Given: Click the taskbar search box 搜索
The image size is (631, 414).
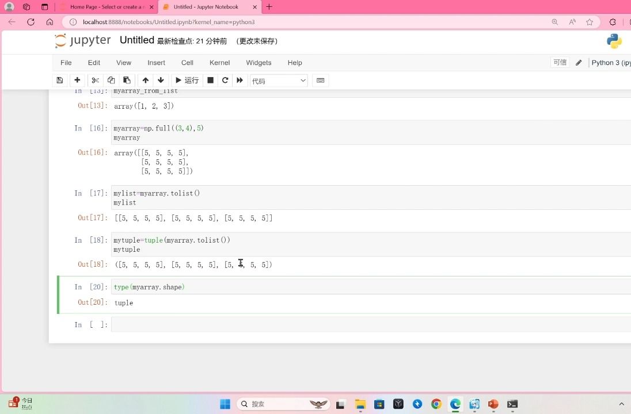Looking at the screenshot, I should pyautogui.click(x=283, y=404).
